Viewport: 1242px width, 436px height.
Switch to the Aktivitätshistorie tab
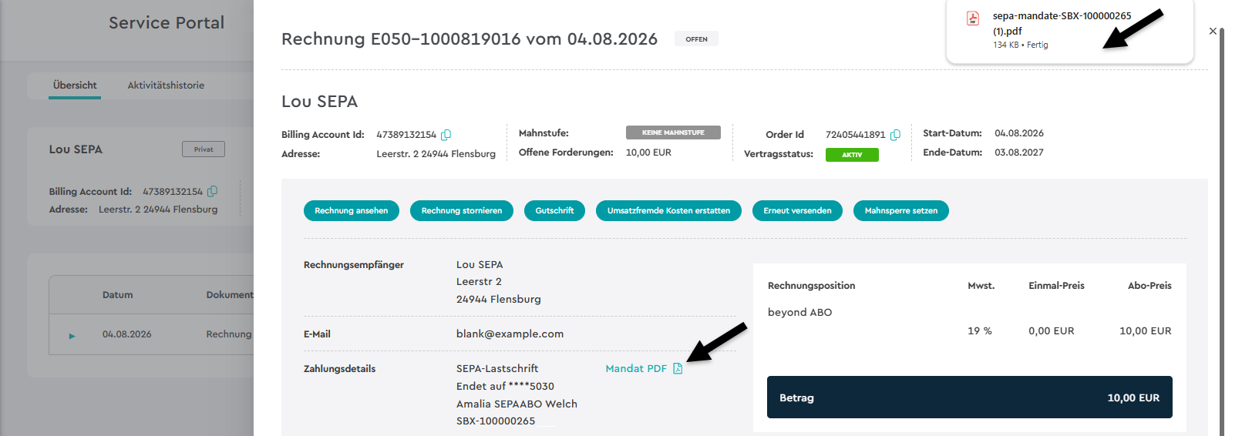(166, 86)
